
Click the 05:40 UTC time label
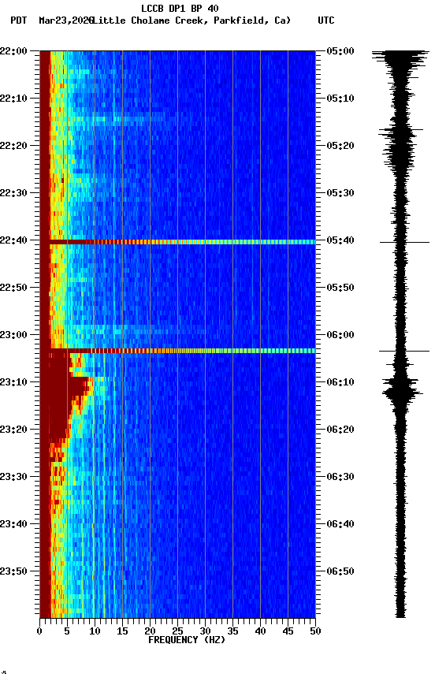coord(340,240)
